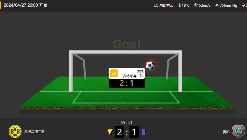Click the 2024/04/27 20:00 开赛 kickoff time
Screen dimensions: 247x140
(x=25, y=5)
